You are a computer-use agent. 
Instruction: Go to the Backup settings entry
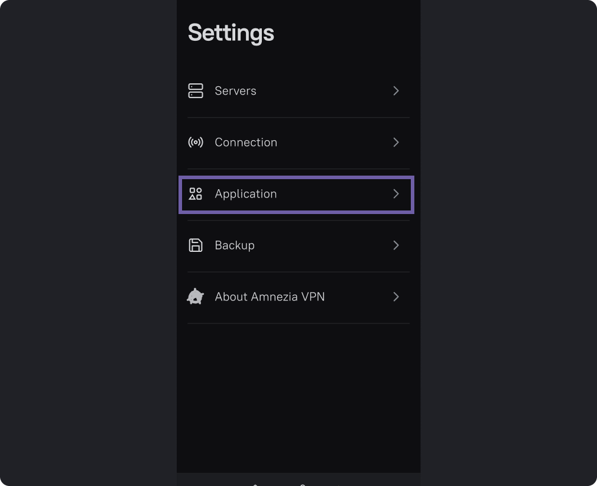(235, 245)
